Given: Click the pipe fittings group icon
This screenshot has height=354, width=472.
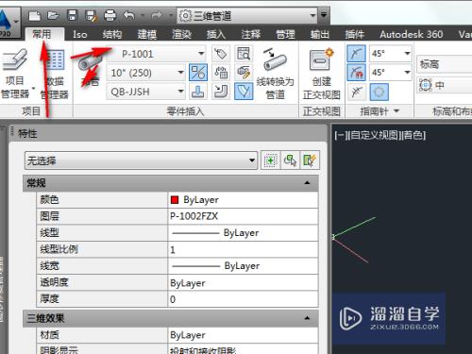Looking at the screenshot, I should click(x=221, y=73).
